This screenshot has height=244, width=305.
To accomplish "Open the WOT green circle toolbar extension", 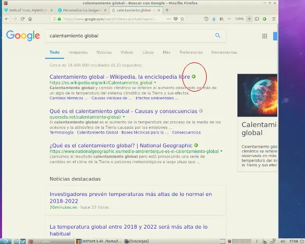I will point(265,19).
